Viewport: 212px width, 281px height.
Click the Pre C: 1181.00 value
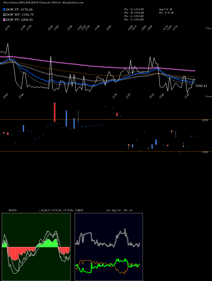pyautogui.click(x=134, y=20)
